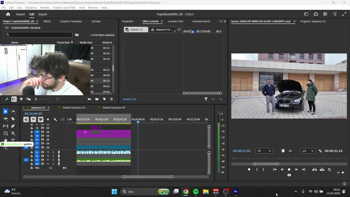Viewport: 350px width, 197px height.
Task: Toggle track V1 visibility eye
Action: coord(48,147)
